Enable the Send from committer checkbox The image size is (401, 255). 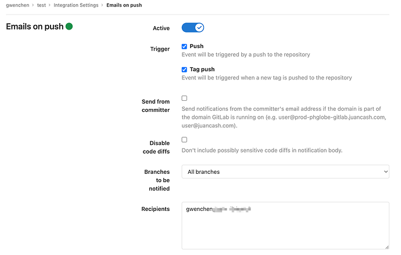tap(184, 99)
